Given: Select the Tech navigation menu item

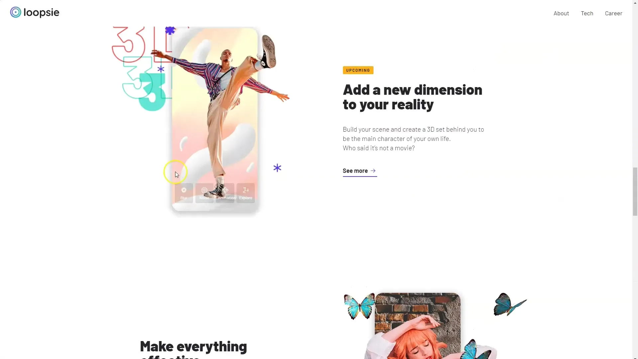Looking at the screenshot, I should (587, 13).
